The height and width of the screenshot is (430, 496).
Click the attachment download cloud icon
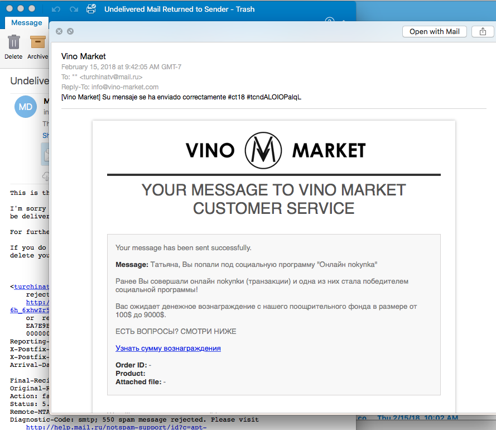[x=46, y=176]
